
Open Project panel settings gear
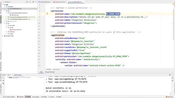click(33, 2)
